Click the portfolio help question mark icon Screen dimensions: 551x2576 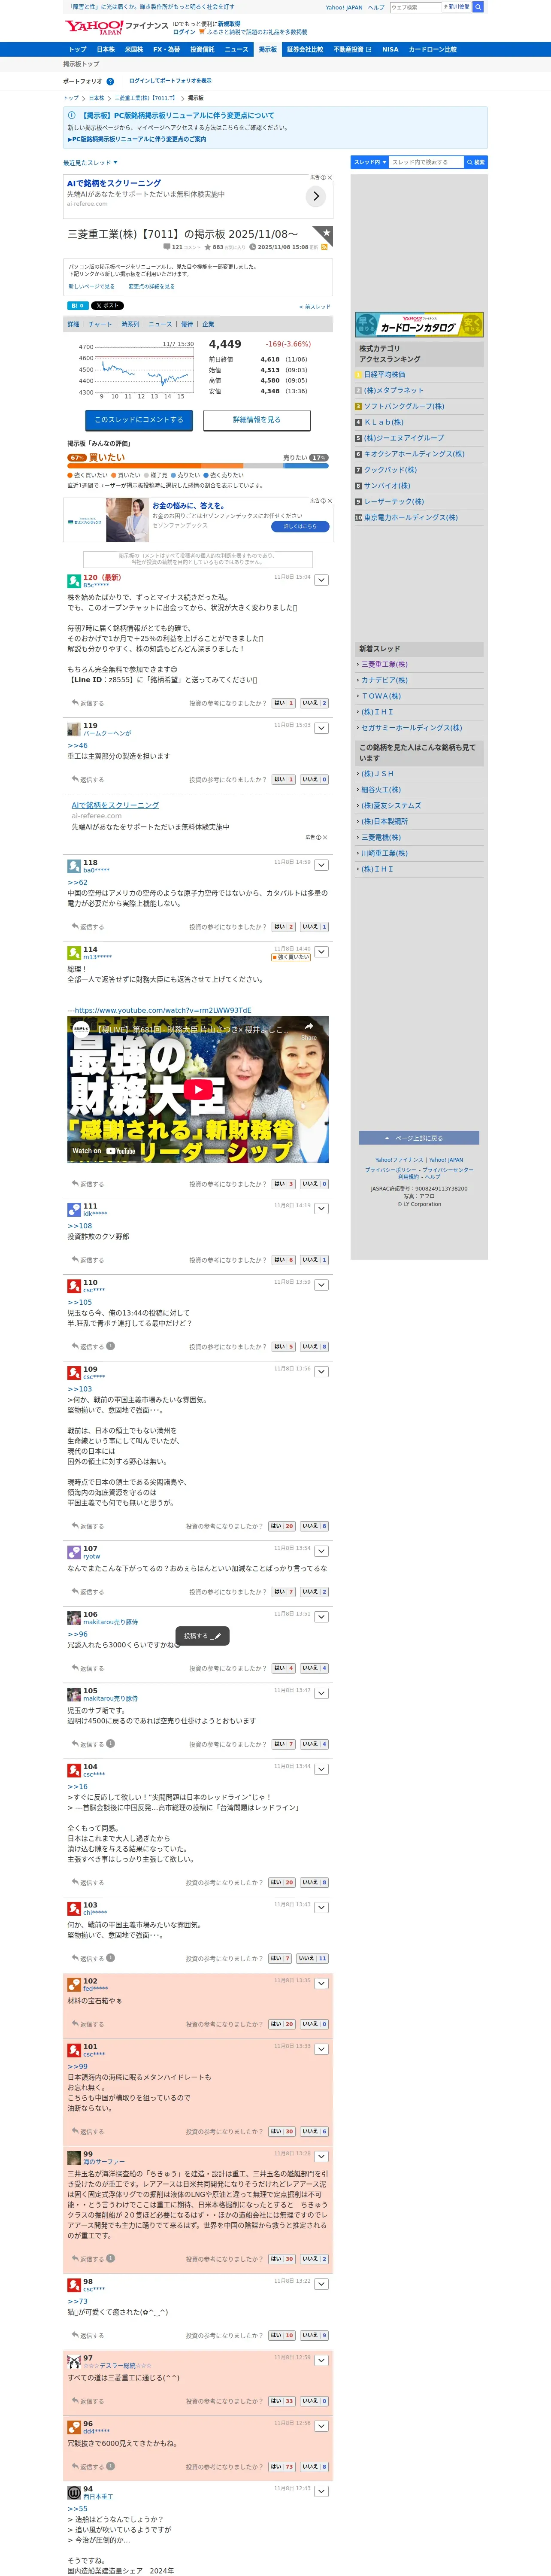[x=110, y=81]
